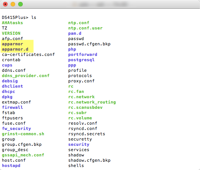Select the 'security' directory
The image size is (200, 170).
pos(79,144)
